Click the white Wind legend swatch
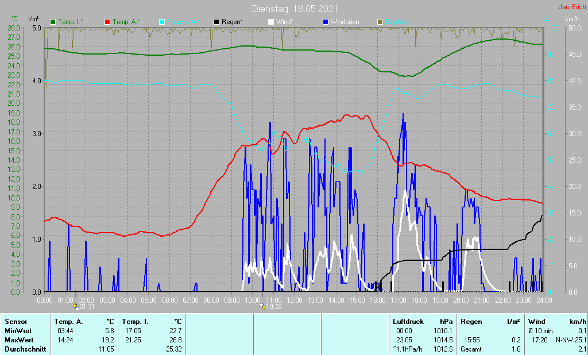588x355 pixels. 271,22
